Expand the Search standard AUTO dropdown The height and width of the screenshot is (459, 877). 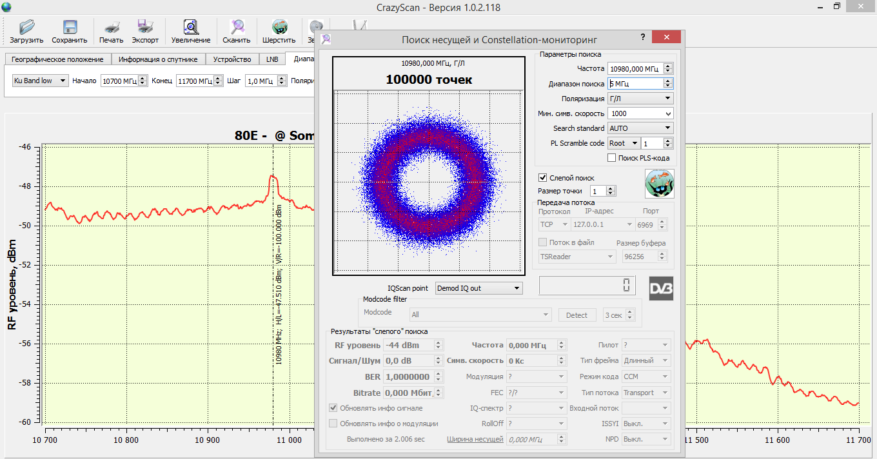(x=640, y=128)
